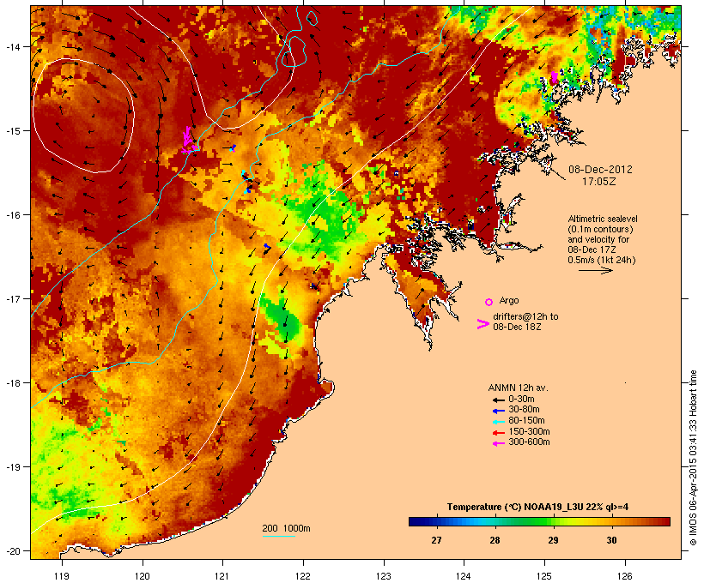704x583 pixels.
Task: Click the '(0.1m contours)' text
Action: tap(600, 229)
